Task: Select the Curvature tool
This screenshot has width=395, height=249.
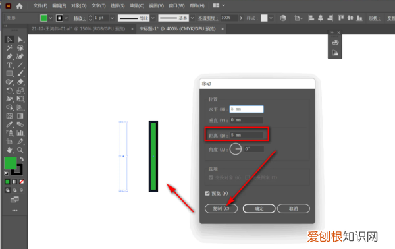Action: [x=20, y=57]
